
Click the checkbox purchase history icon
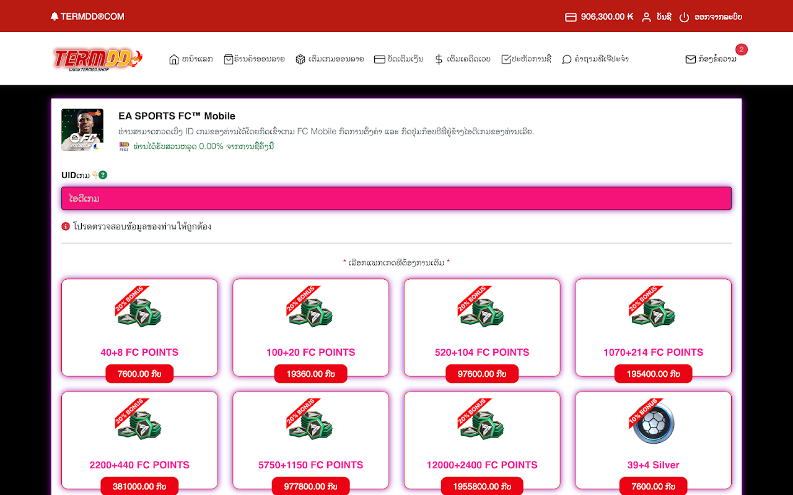[506, 59]
